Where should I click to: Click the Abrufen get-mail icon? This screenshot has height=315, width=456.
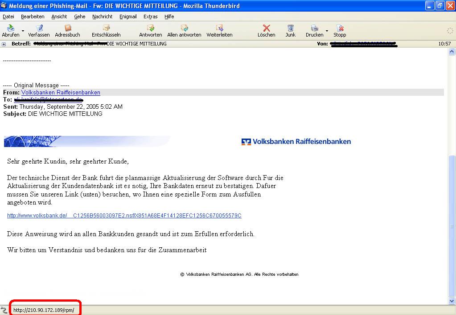pyautogui.click(x=11, y=28)
